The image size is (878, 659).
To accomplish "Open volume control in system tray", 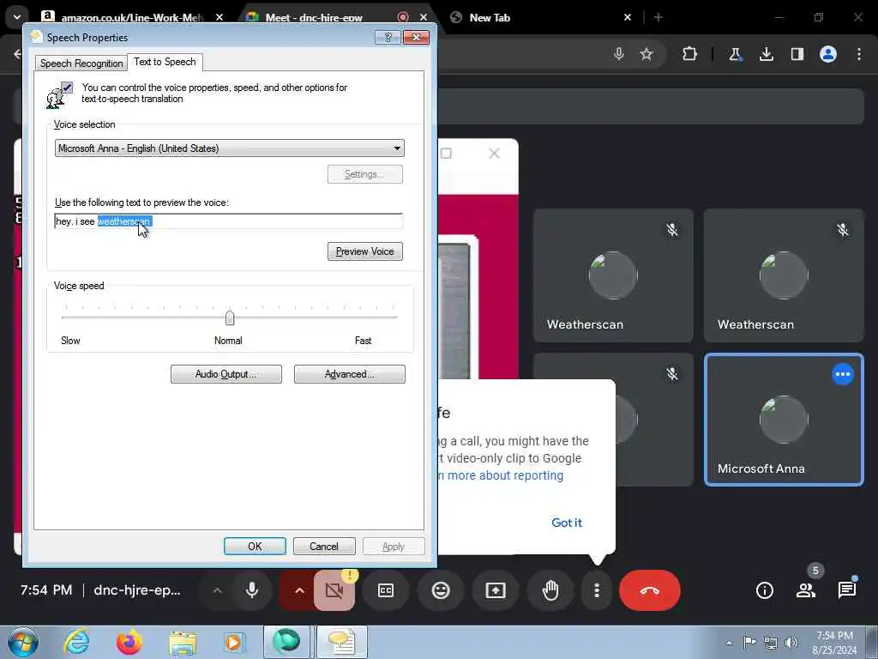I will point(791,643).
